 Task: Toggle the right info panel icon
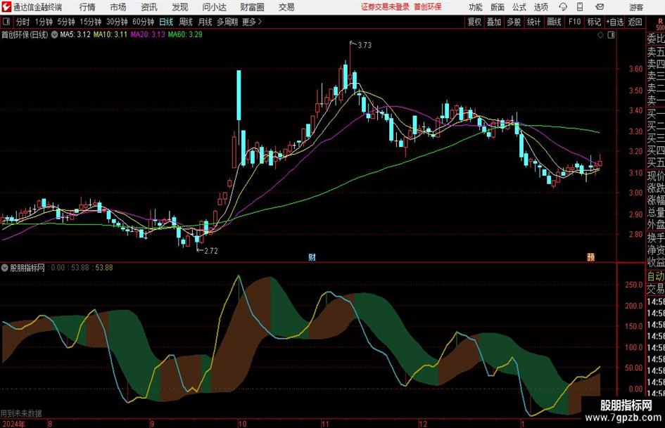[x=611, y=35]
